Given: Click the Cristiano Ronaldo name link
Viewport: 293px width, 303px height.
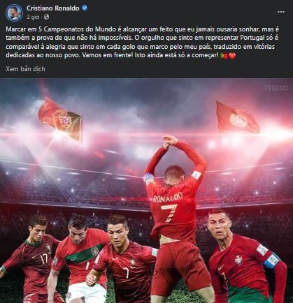Looking at the screenshot, I should coord(53,8).
